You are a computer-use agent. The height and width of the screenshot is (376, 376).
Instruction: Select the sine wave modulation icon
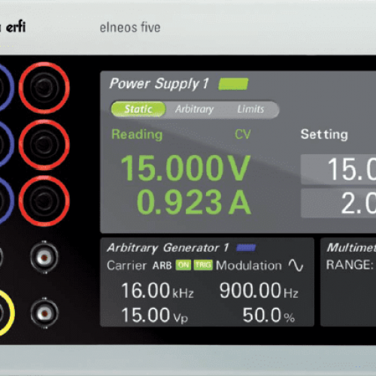296,265
